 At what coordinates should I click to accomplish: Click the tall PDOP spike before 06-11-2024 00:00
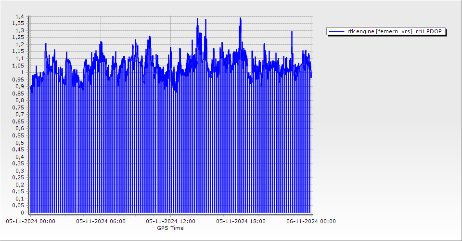tap(292, 32)
